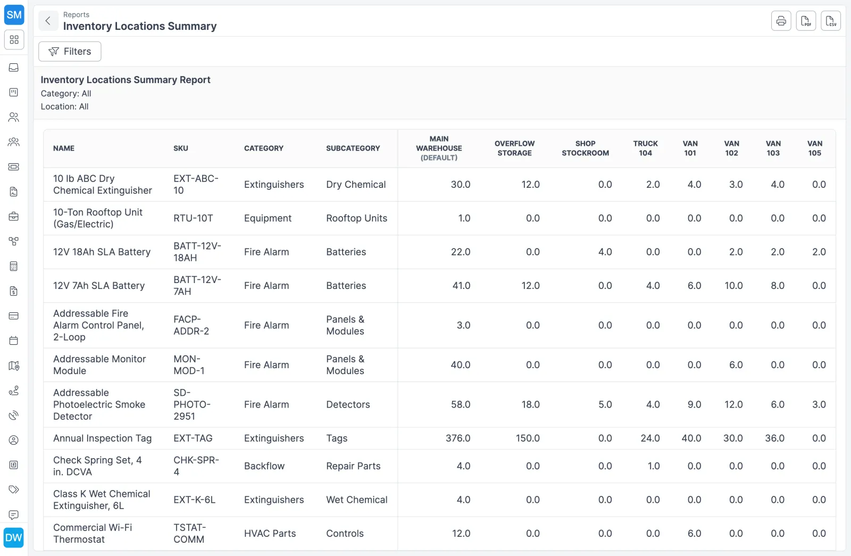Click the SHOP STOCKROOM column header

click(585, 148)
